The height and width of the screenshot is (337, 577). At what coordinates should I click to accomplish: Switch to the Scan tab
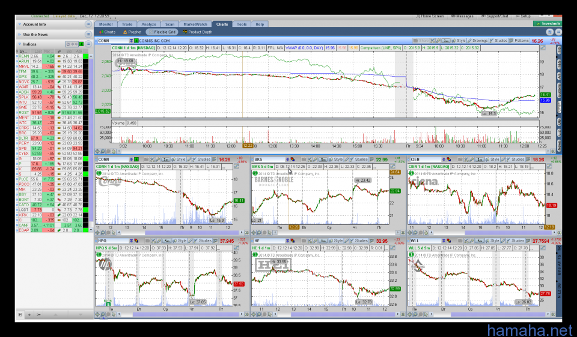(169, 24)
